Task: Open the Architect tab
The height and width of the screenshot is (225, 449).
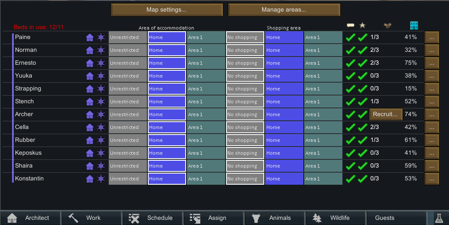Action: 30,218
